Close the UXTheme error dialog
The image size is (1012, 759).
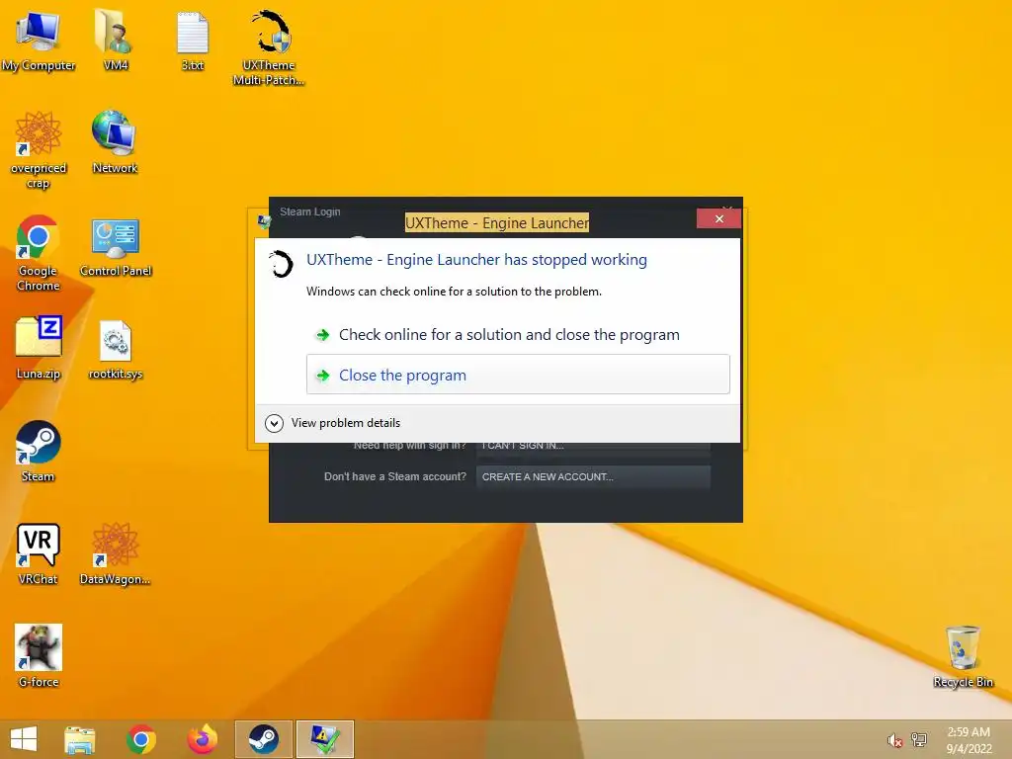(x=719, y=218)
